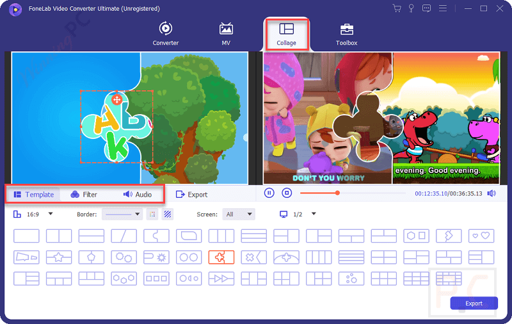Click the register key icon
Image resolution: width=512 pixels, height=324 pixels.
(x=411, y=8)
